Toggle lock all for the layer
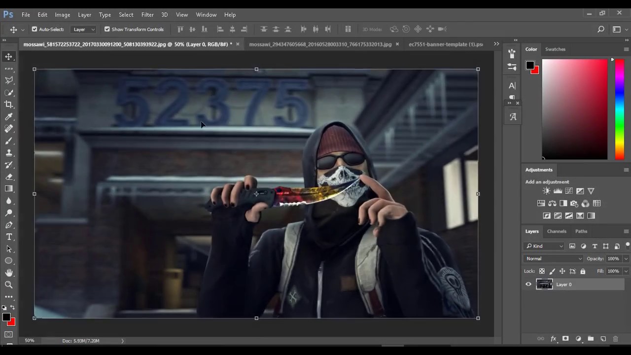631x355 pixels. 583,271
